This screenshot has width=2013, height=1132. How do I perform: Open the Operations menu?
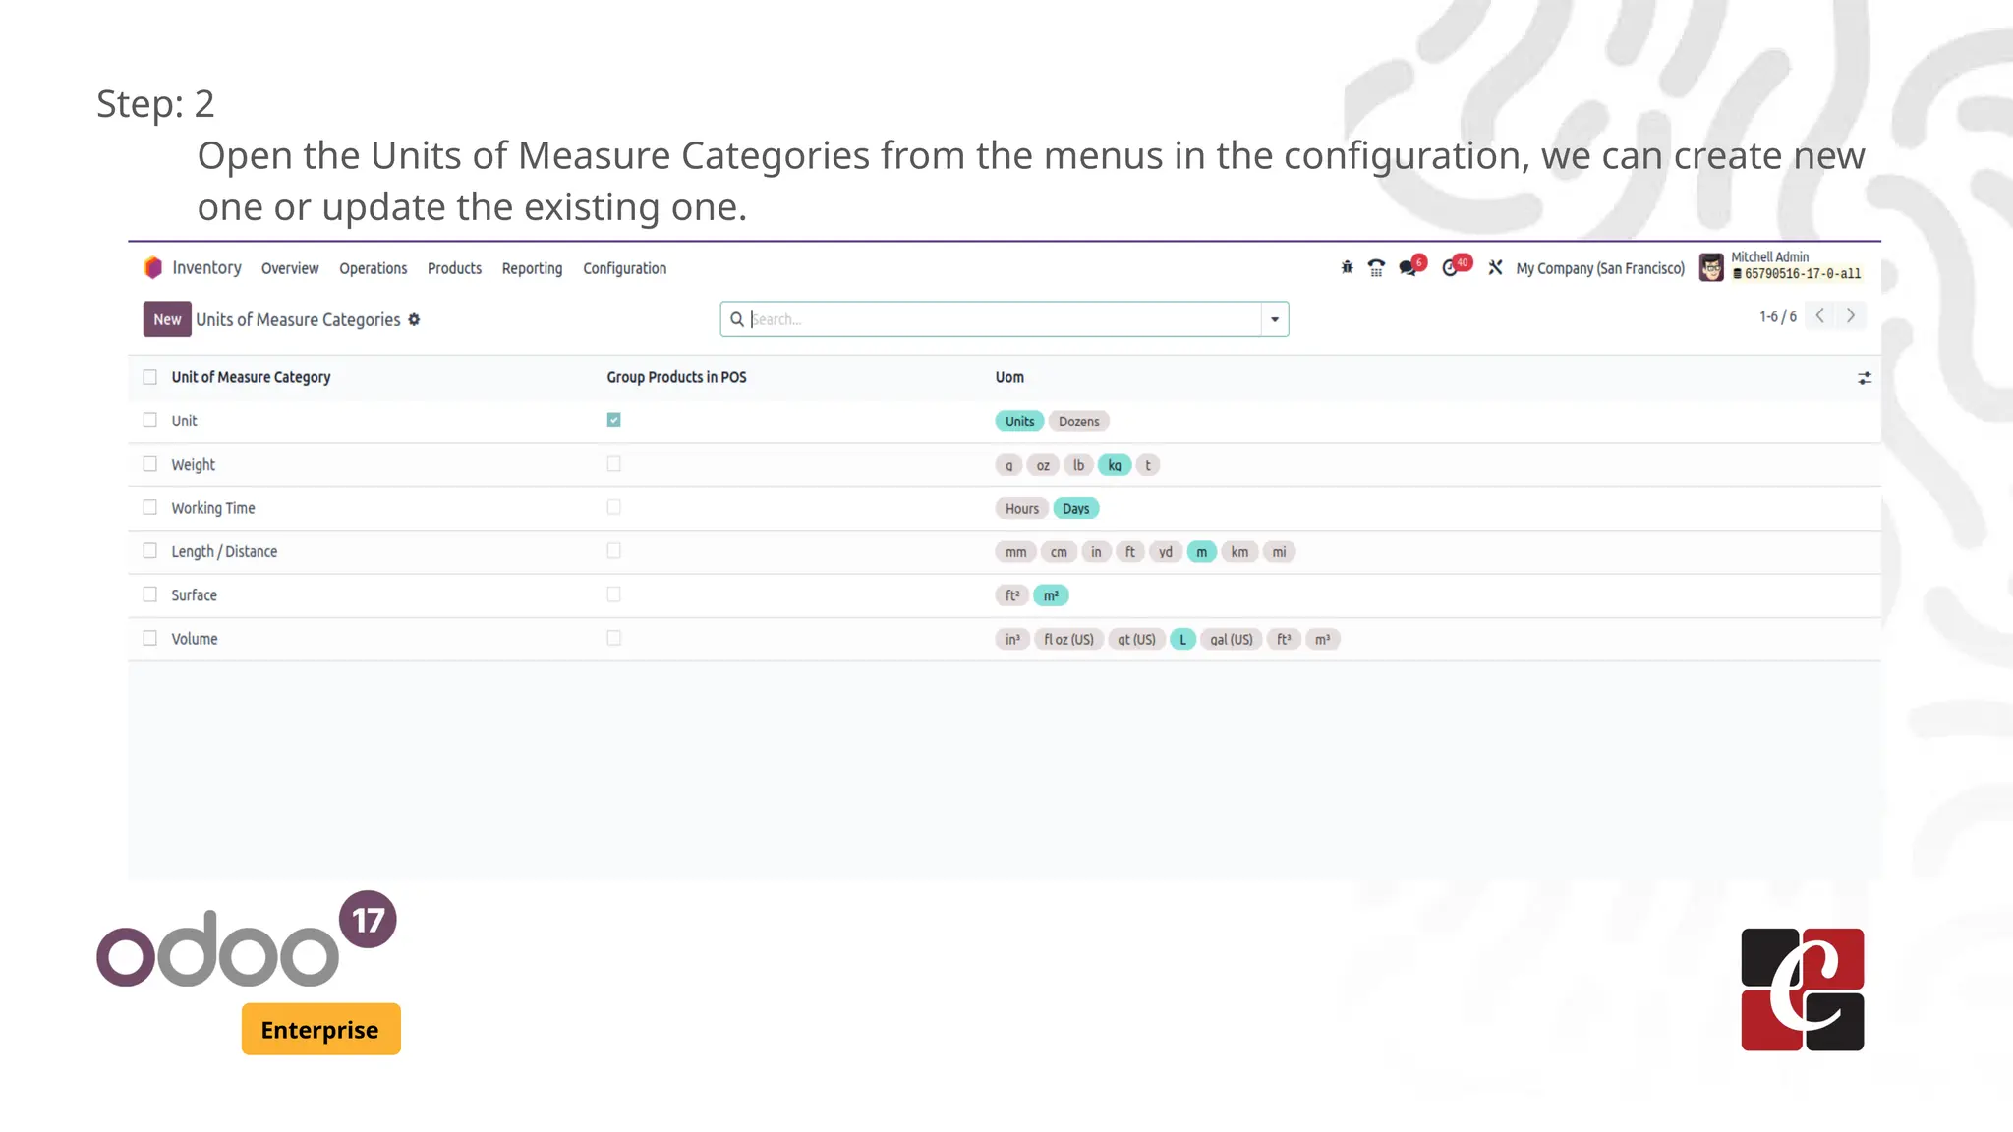(x=373, y=268)
